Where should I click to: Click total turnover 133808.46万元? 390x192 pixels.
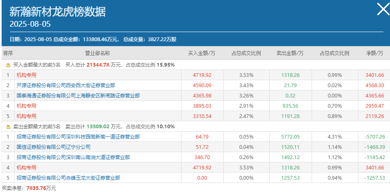click(x=101, y=39)
